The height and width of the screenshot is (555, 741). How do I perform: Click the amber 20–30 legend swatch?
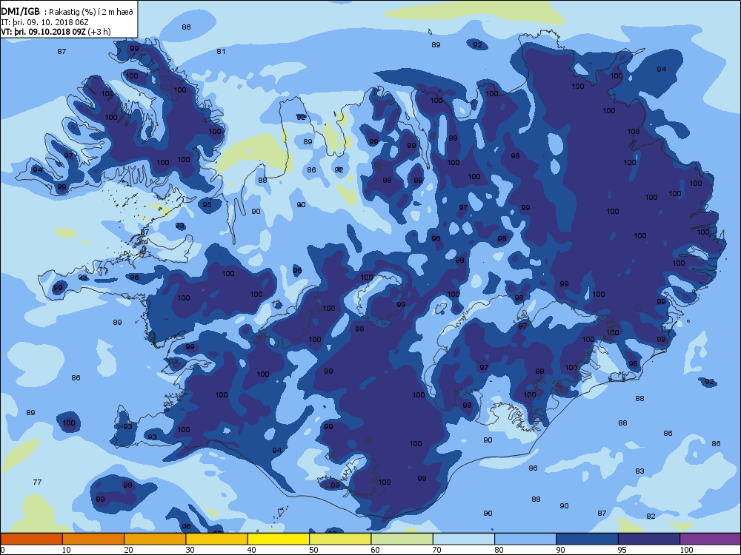155,539
